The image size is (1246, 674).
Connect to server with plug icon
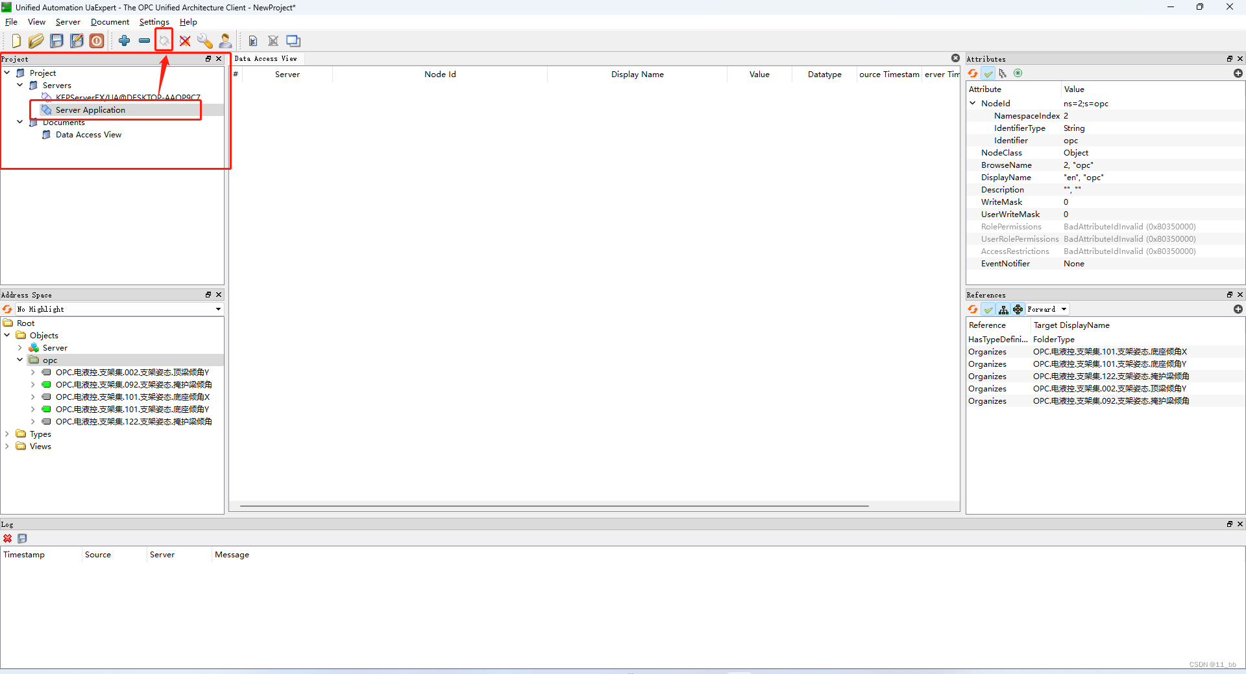(165, 41)
